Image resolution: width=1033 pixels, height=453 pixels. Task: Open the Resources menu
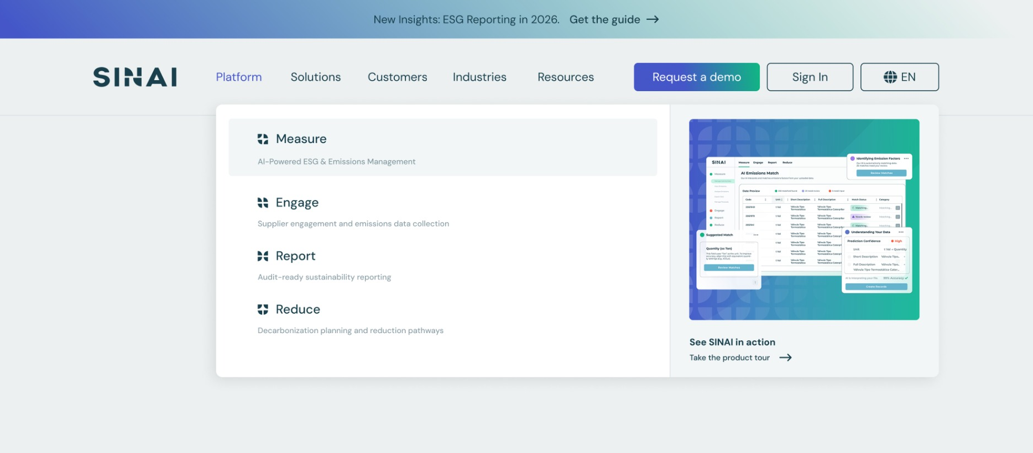(x=566, y=77)
